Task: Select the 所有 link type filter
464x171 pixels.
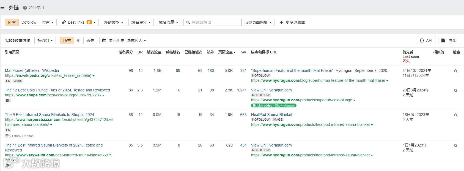Action: pos(12,22)
